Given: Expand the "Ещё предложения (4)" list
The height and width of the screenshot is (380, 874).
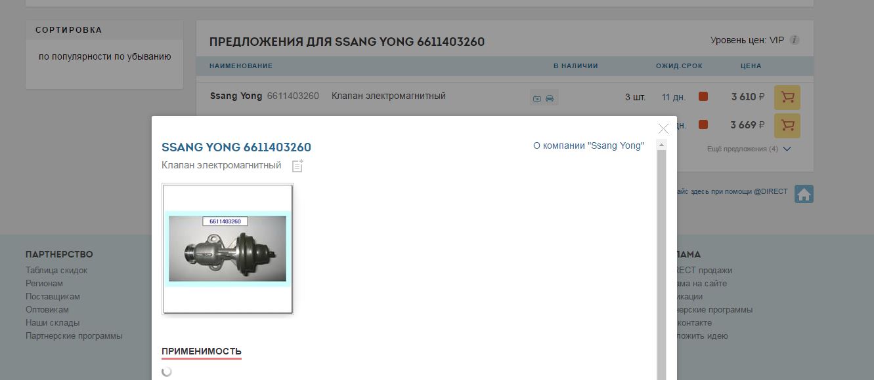Looking at the screenshot, I should click(749, 149).
